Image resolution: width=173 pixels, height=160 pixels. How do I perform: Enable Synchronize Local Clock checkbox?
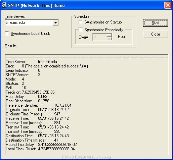pyautogui.click(x=7, y=34)
